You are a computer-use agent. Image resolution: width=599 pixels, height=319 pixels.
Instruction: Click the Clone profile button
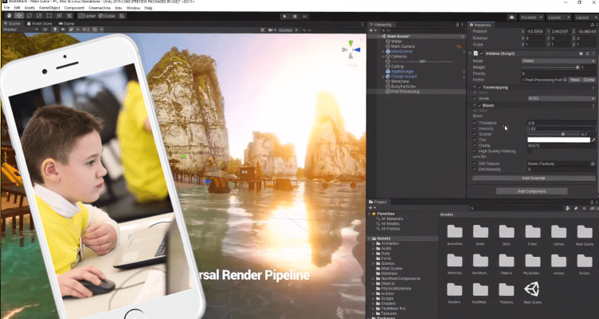pos(589,80)
